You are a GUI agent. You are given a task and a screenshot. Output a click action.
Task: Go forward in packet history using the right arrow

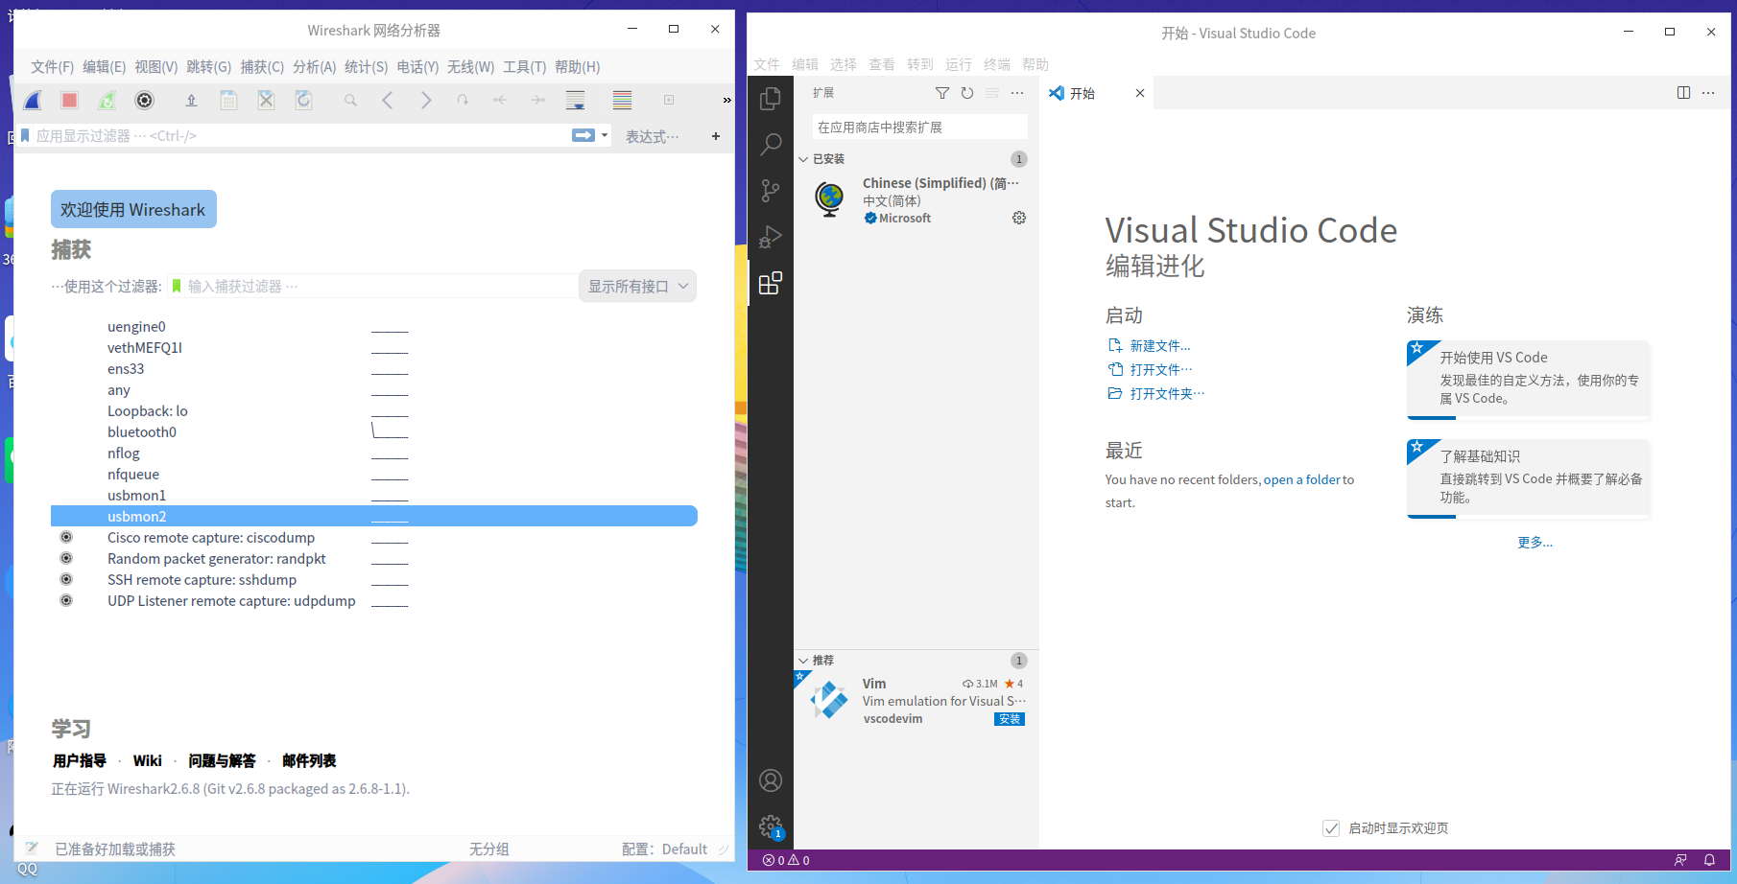[425, 100]
